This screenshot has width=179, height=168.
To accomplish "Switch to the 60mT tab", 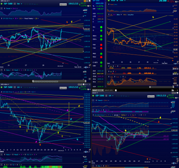I will [94, 90].
